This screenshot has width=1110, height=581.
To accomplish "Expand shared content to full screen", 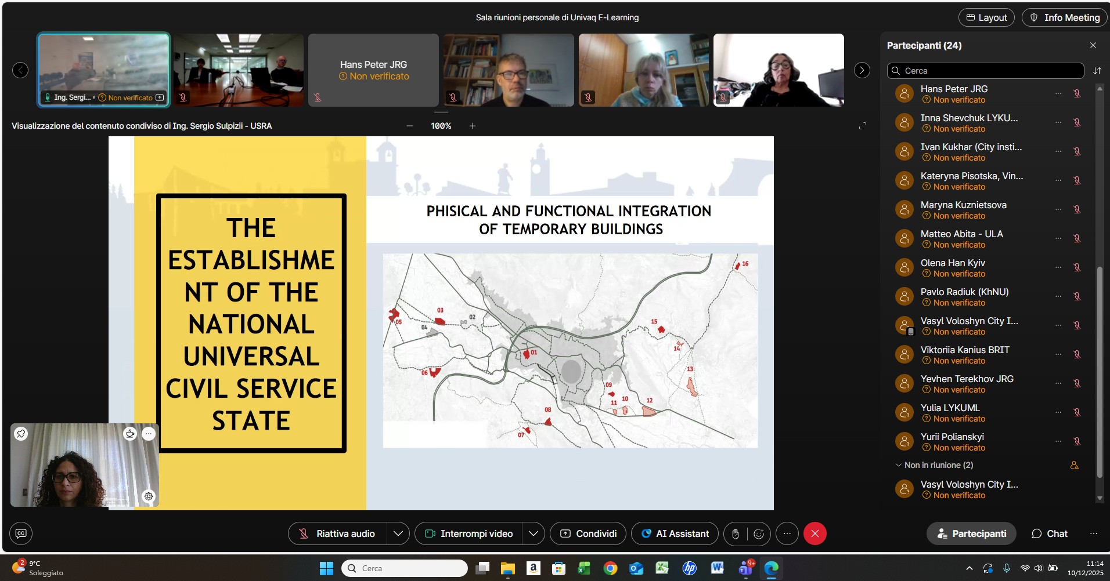I will point(862,126).
